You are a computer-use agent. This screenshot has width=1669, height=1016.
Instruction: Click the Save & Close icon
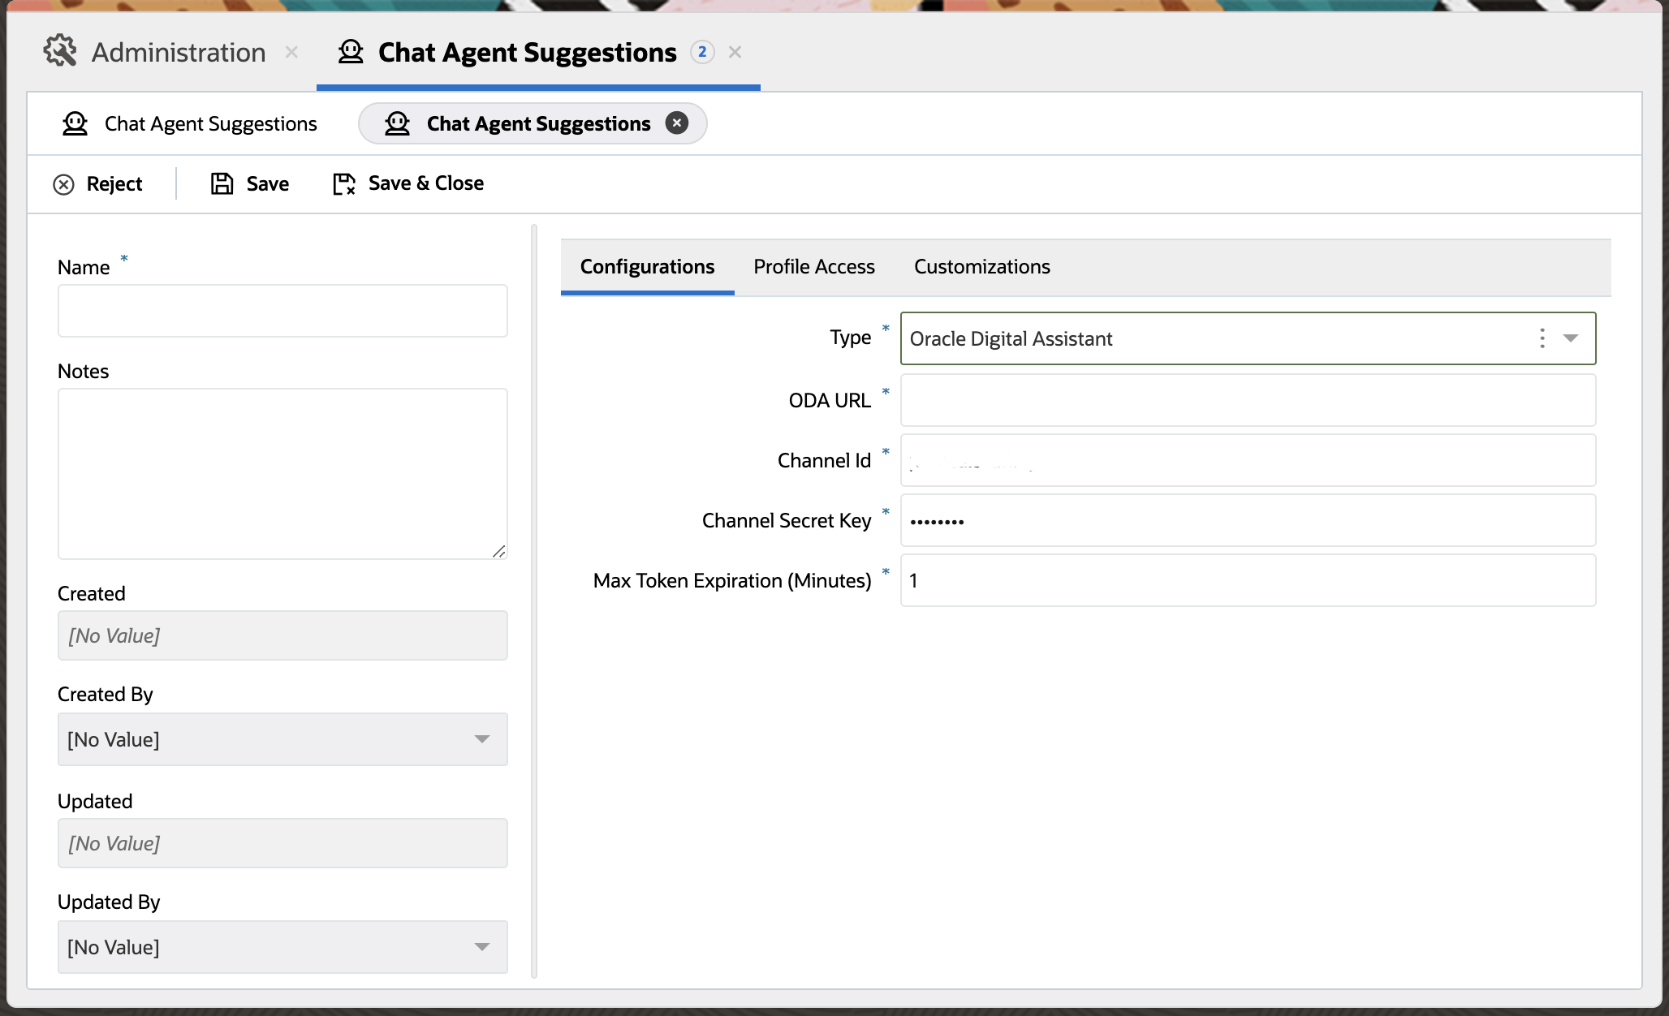tap(344, 183)
